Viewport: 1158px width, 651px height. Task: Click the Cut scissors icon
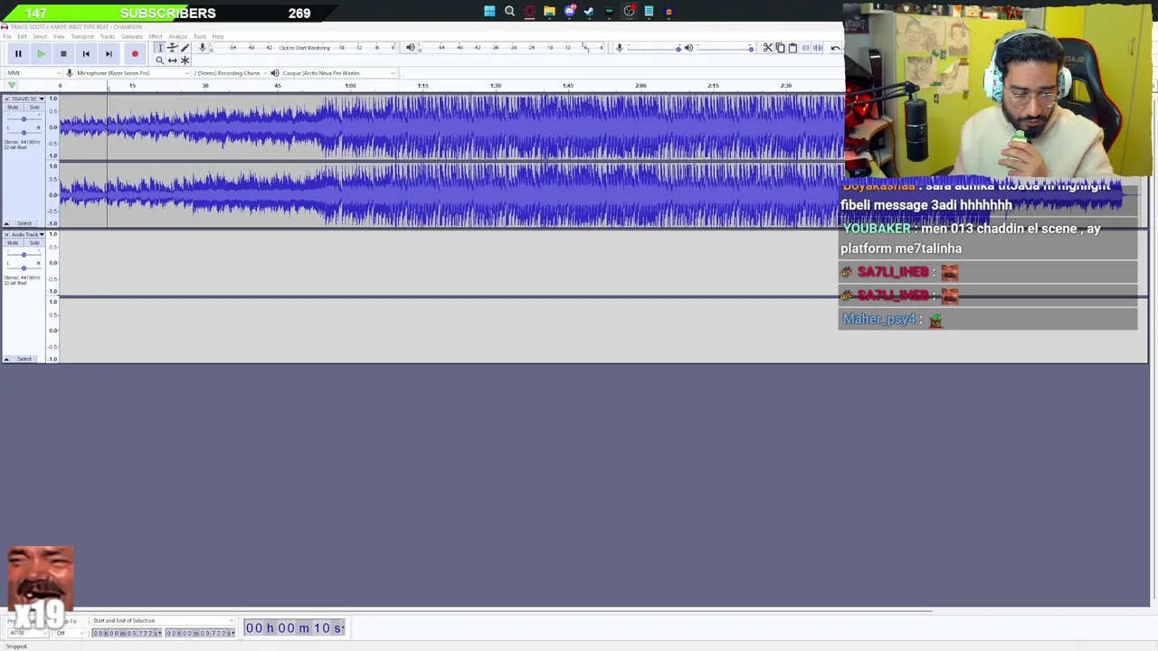click(767, 47)
